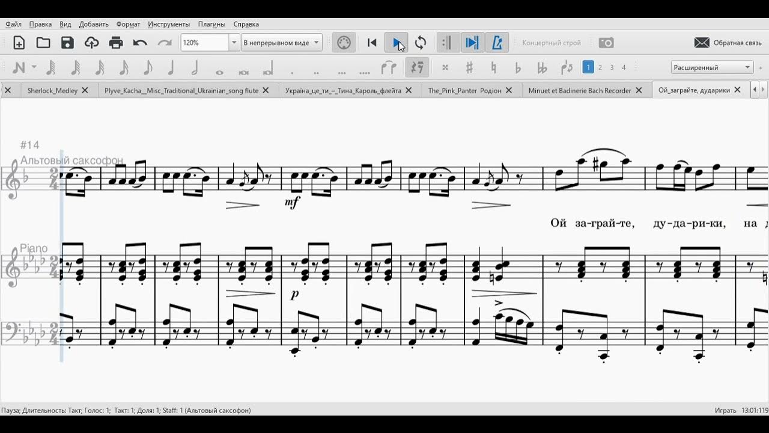Open the Вид menu
Screen dimensions: 769x433
pos(65,24)
